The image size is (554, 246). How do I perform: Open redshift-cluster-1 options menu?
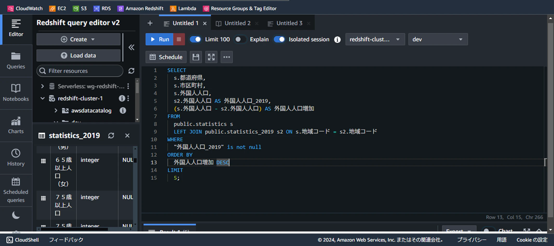(128, 98)
